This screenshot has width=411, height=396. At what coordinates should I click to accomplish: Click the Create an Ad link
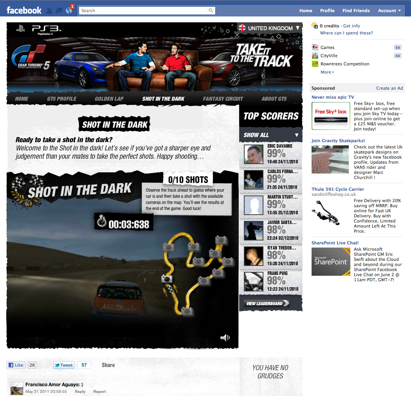point(389,88)
